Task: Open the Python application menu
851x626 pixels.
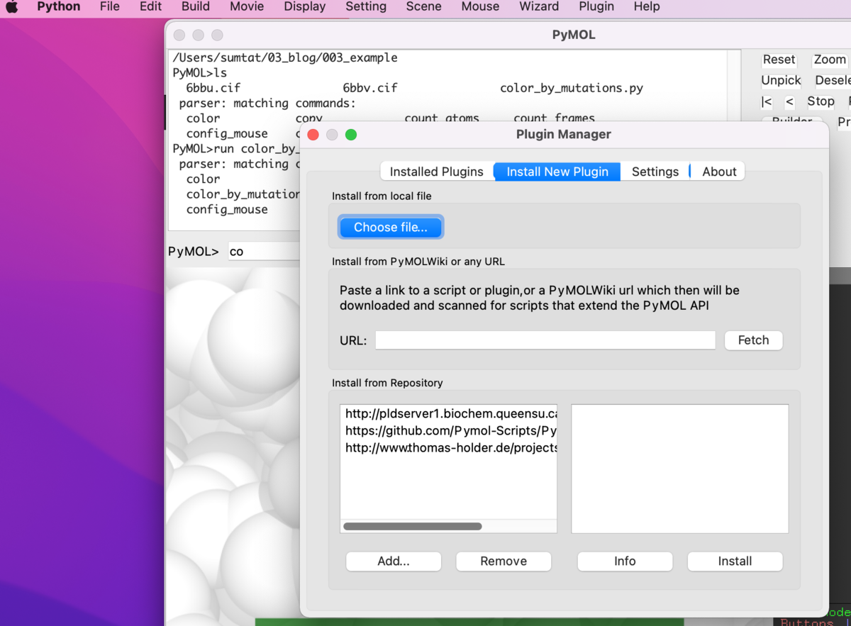Action: [59, 6]
